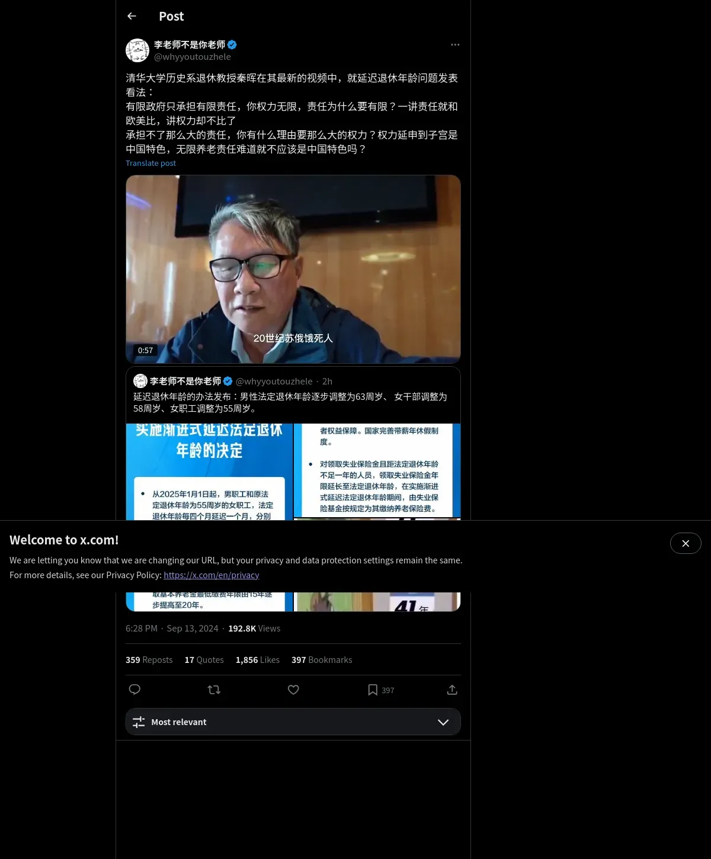Screen dimensions: 711x859
Task: Translate post link
Action: [150, 164]
